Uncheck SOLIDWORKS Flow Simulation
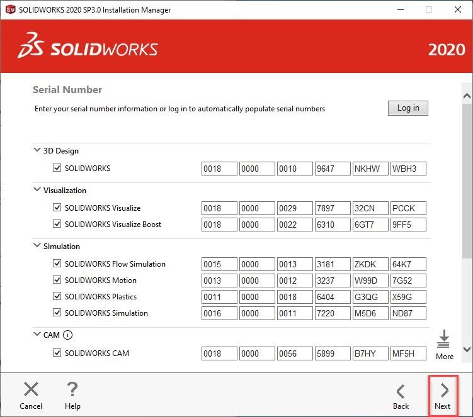Viewport: 473px width, 417px height. click(x=57, y=264)
